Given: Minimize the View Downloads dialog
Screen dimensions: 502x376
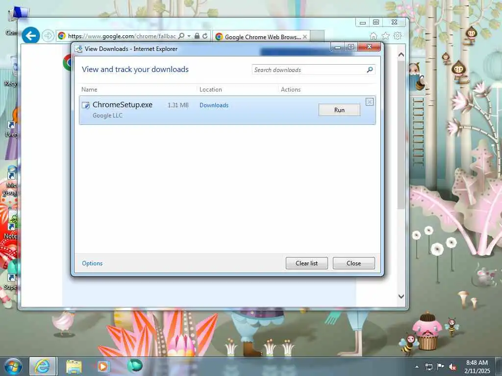Looking at the screenshot, I should point(338,47).
